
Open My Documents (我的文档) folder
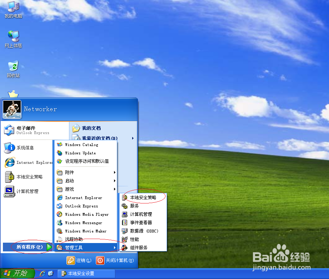(x=86, y=128)
